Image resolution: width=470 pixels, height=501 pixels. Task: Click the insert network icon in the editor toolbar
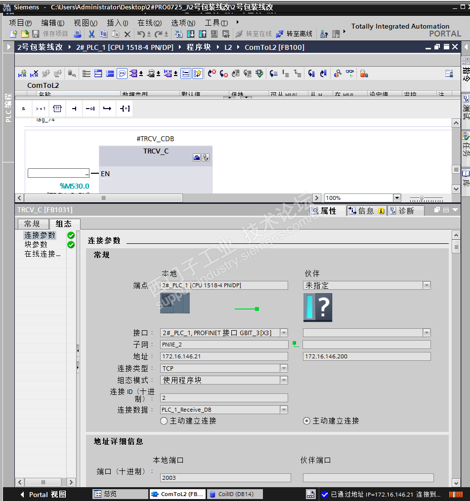click(x=22, y=74)
